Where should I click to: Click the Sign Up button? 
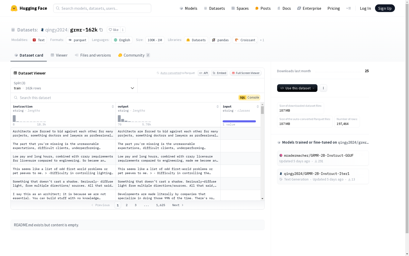385,8
